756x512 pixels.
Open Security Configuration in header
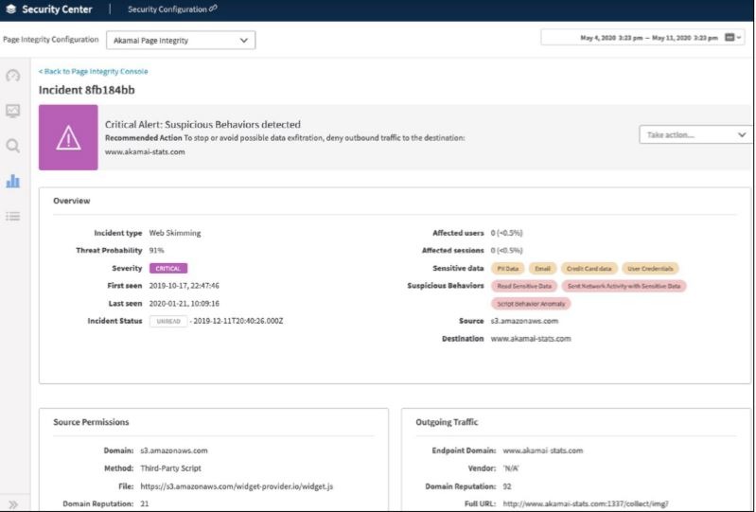click(167, 9)
